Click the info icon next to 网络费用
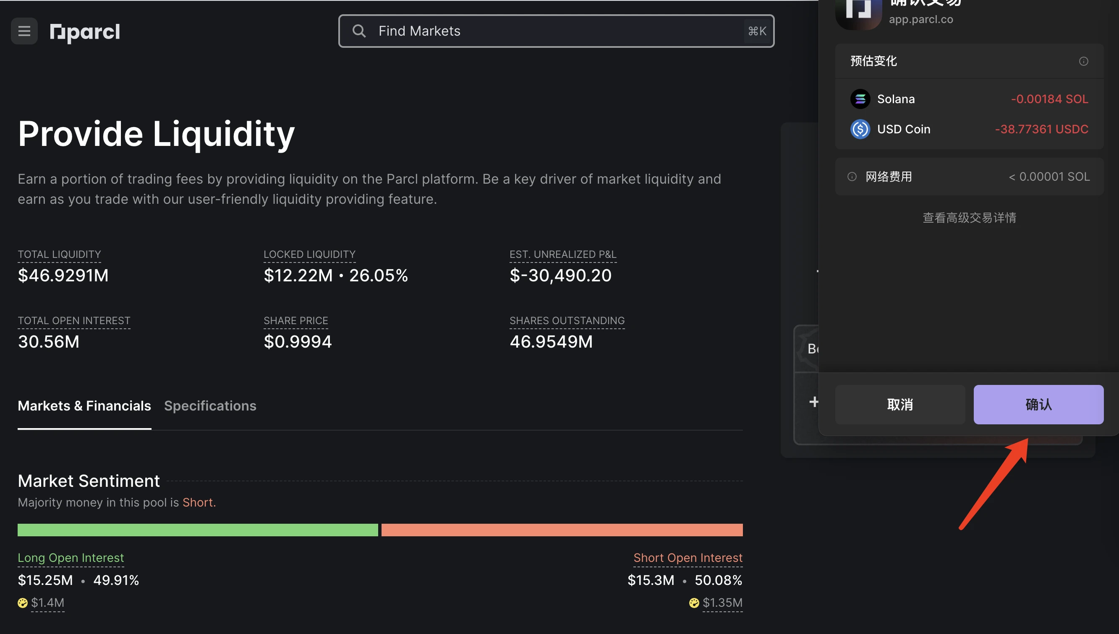The height and width of the screenshot is (634, 1119). coord(852,177)
